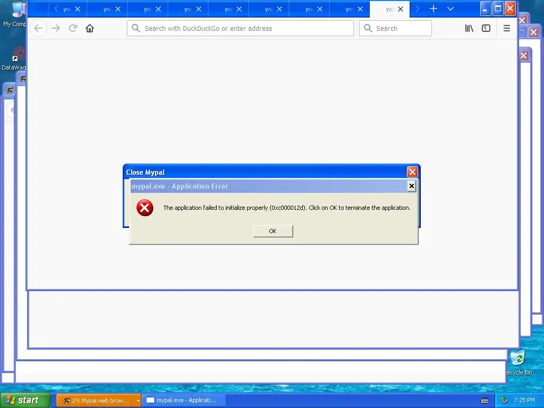
Task: Click OK in the Application Error dialog
Action: (x=273, y=231)
